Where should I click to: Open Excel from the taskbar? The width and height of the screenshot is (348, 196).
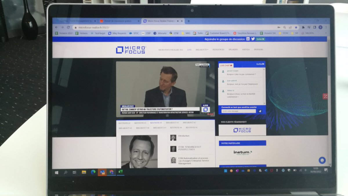tap(120, 172)
